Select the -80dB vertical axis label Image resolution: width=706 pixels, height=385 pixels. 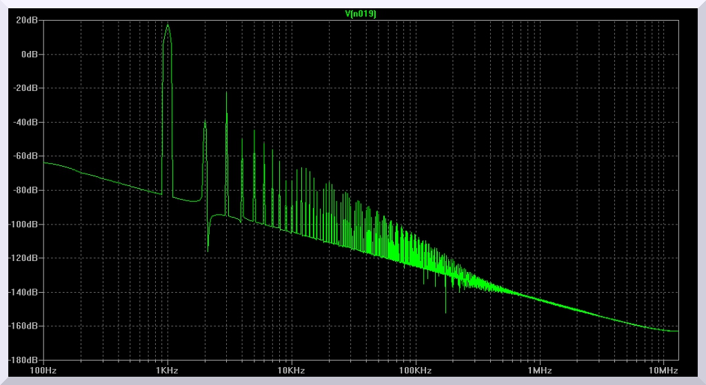point(25,190)
